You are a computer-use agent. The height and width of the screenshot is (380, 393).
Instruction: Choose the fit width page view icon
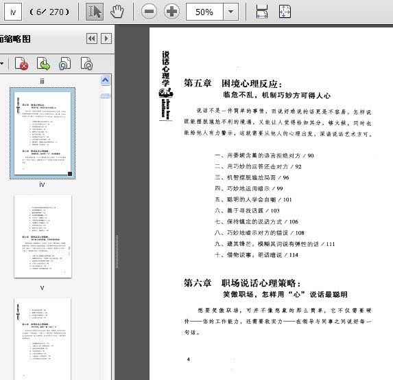tap(262, 12)
